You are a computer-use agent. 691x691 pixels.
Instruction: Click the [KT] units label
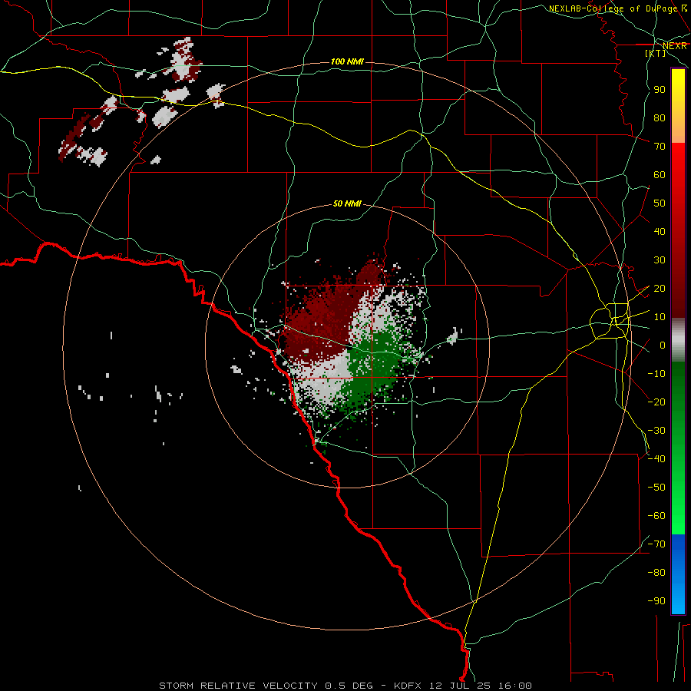(656, 53)
